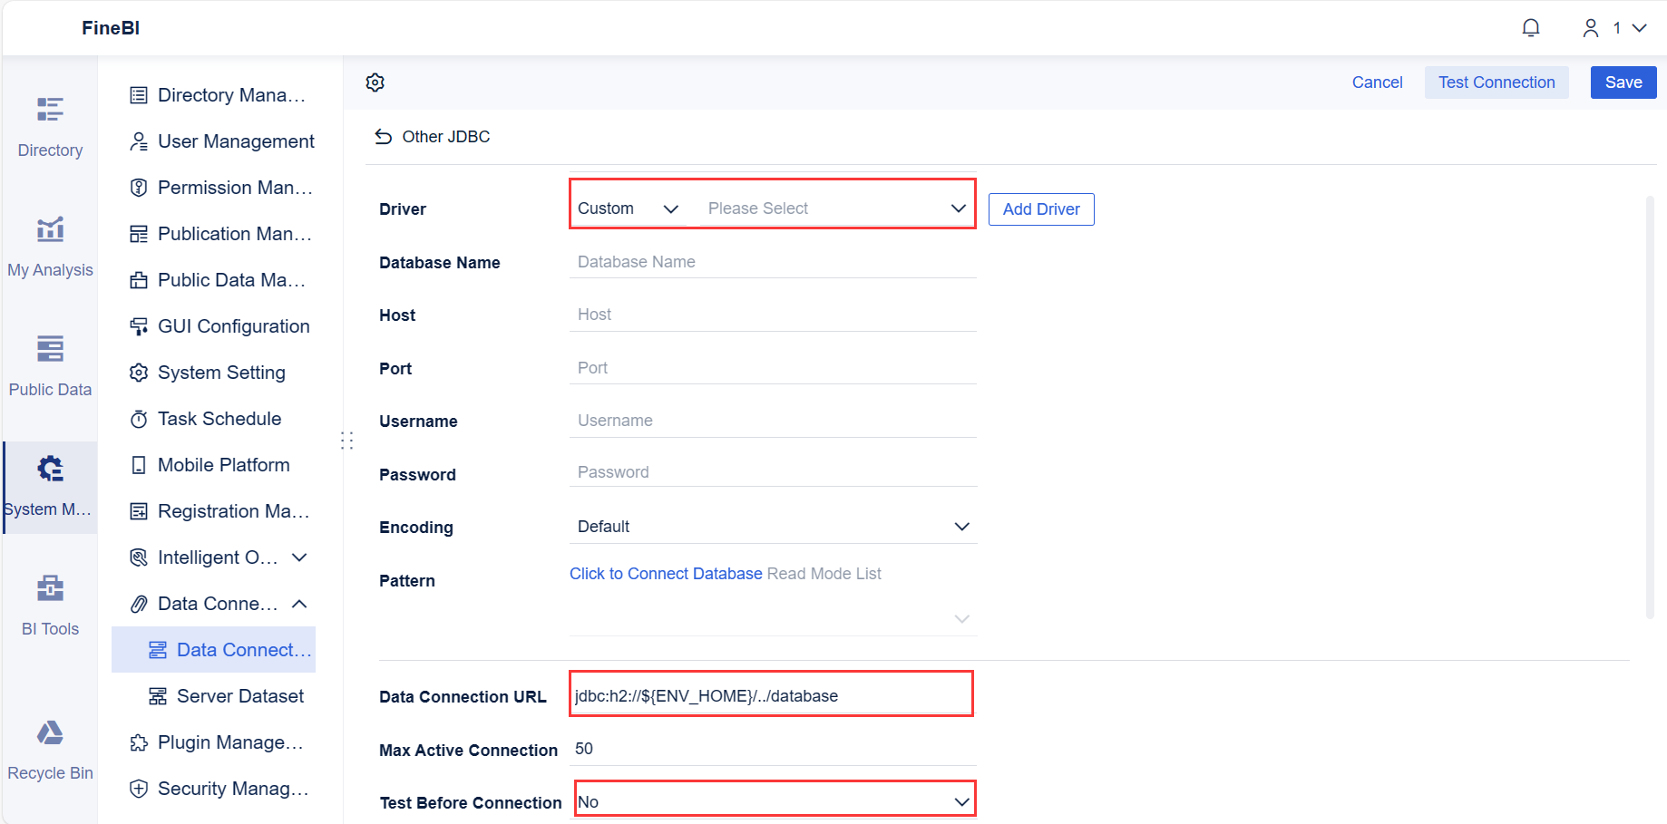Viewport: 1667px width, 824px height.
Task: Expand the Please Select driver dropdown
Action: click(x=834, y=208)
